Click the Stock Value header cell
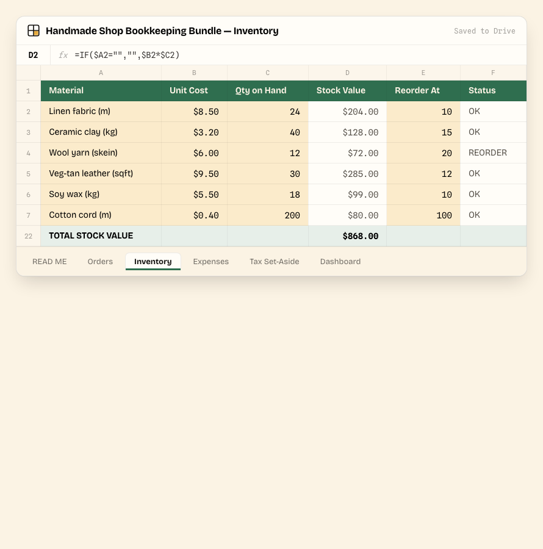The height and width of the screenshot is (549, 543). click(x=347, y=91)
